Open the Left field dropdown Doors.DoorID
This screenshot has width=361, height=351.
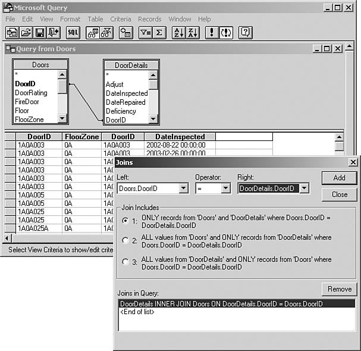184,189
